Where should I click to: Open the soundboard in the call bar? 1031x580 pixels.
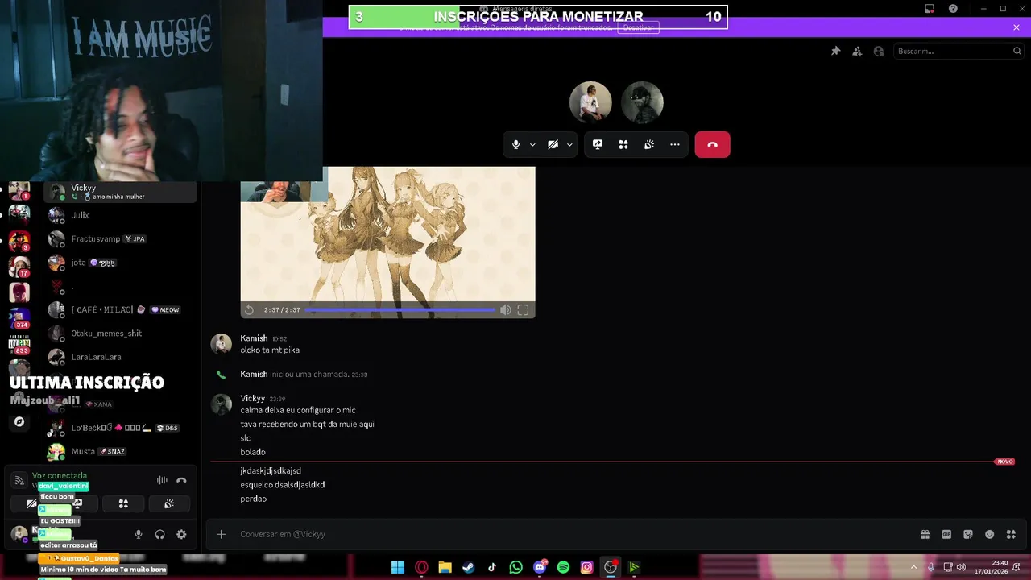coord(649,144)
